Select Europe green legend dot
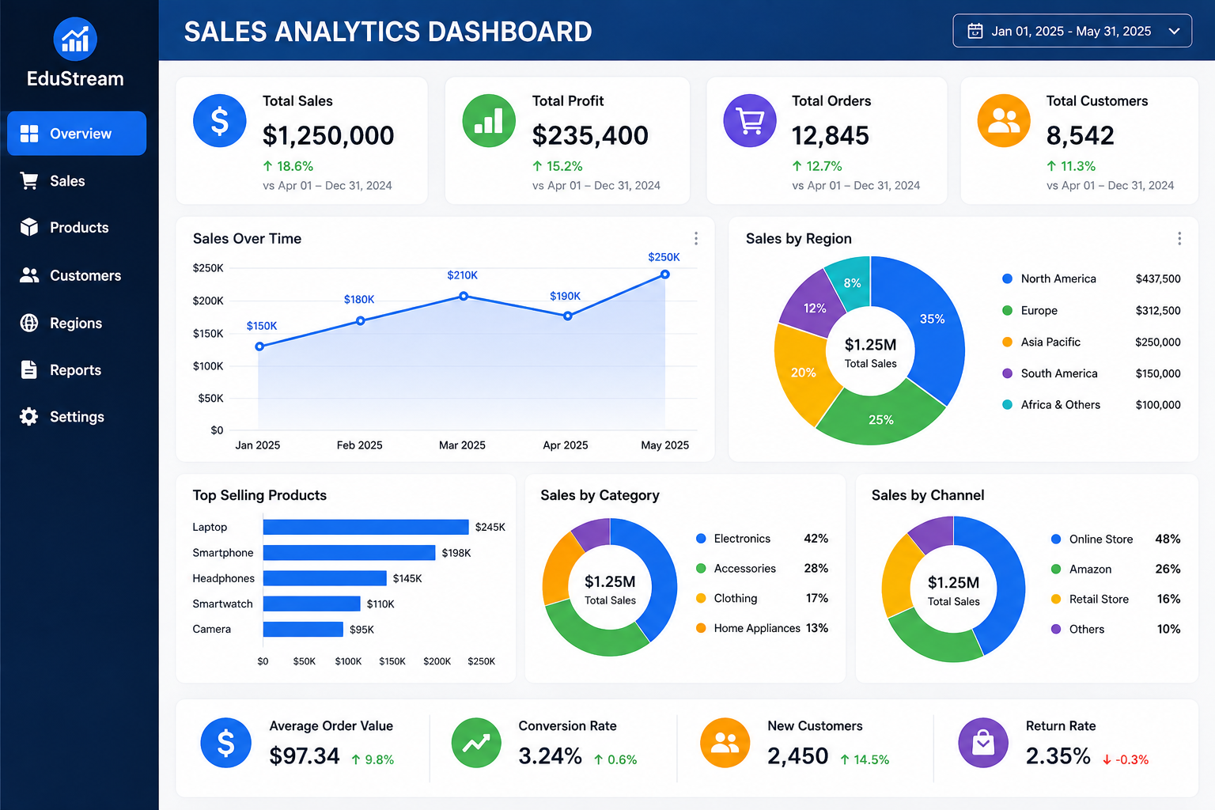Image resolution: width=1215 pixels, height=810 pixels. click(x=1007, y=310)
